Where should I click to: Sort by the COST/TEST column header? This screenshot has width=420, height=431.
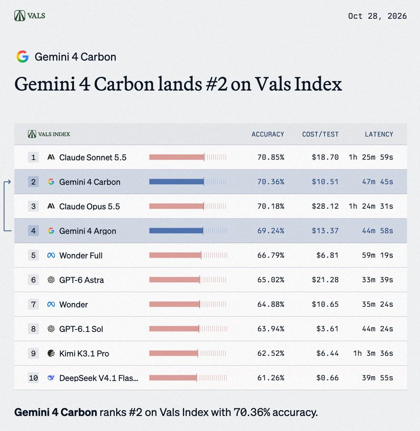320,134
